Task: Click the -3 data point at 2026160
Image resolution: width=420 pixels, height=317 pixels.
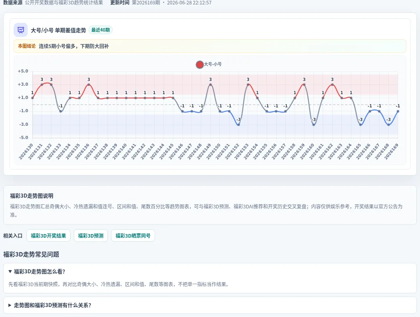Action: coord(314,125)
